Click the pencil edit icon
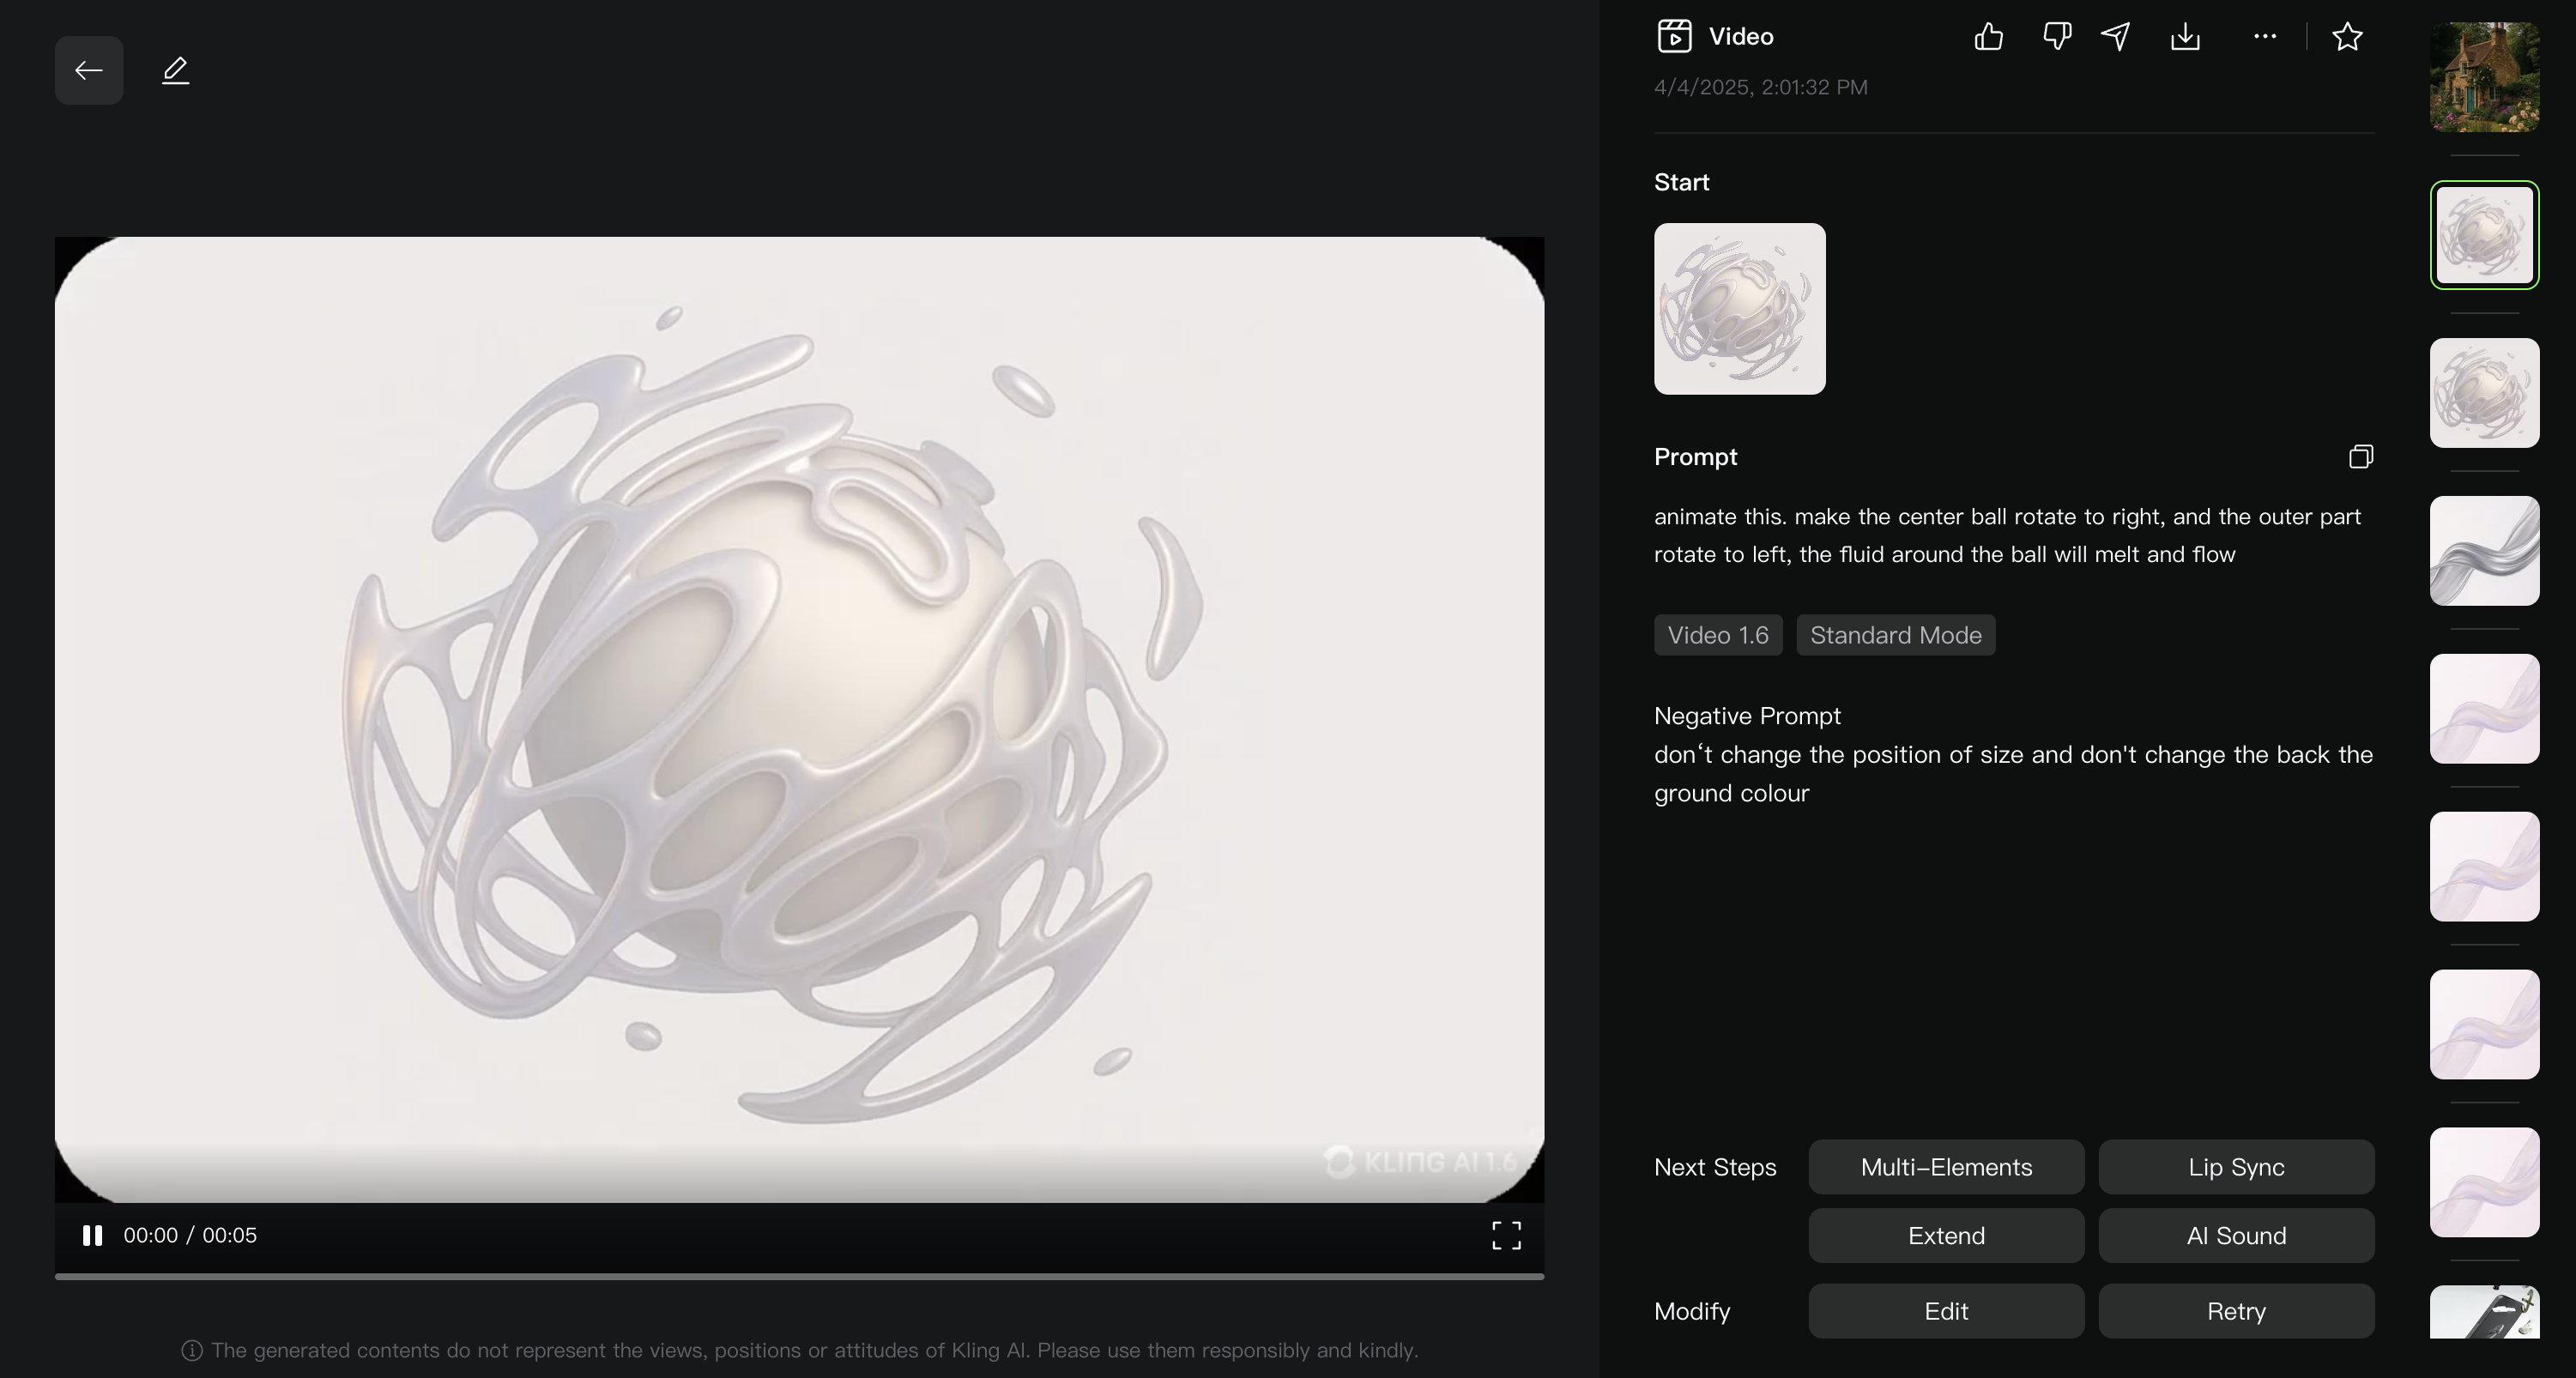This screenshot has width=2576, height=1378. [x=175, y=70]
